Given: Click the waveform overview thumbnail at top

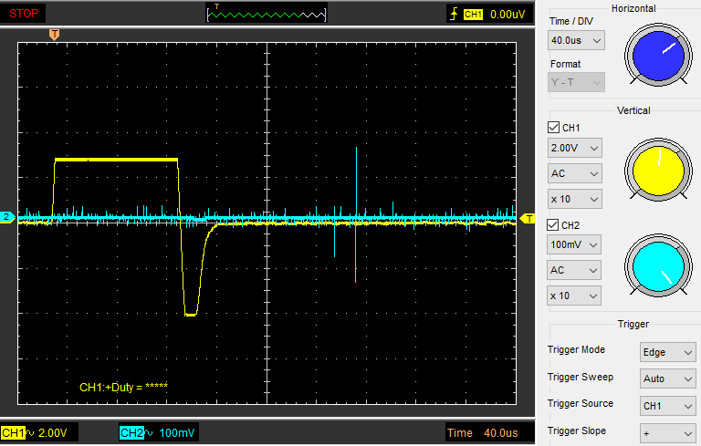Looking at the screenshot, I should 267,14.
